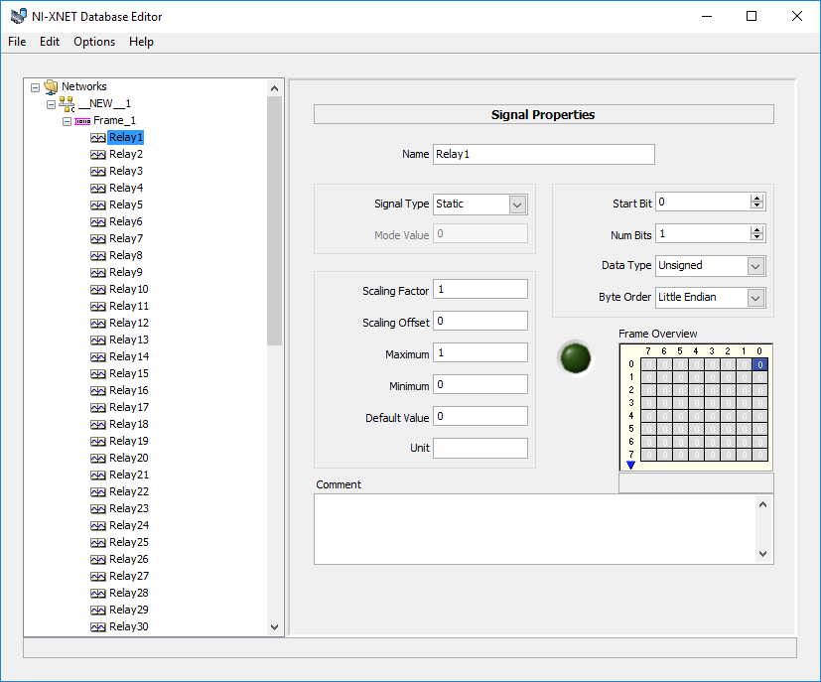The width and height of the screenshot is (821, 682).
Task: Select the Relay26 signal
Action: point(129,559)
